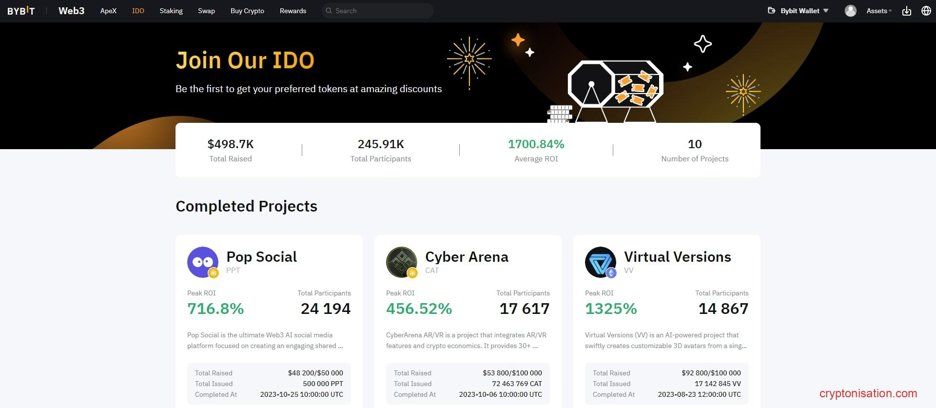Expand the Bybit Wallet dropdown
Viewport: 936px width, 408px height.
pyautogui.click(x=826, y=11)
